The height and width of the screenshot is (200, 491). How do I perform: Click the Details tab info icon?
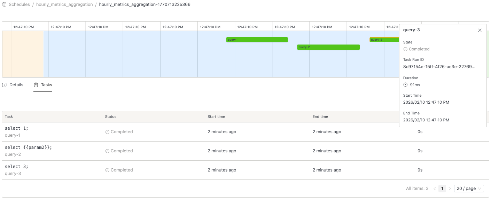click(x=5, y=85)
